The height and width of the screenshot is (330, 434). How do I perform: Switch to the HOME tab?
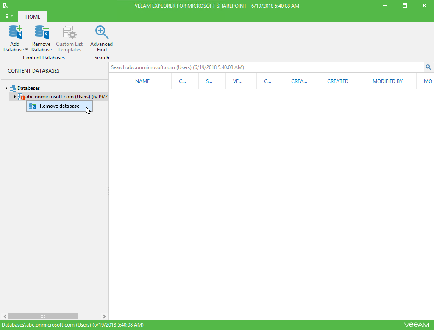pyautogui.click(x=33, y=17)
